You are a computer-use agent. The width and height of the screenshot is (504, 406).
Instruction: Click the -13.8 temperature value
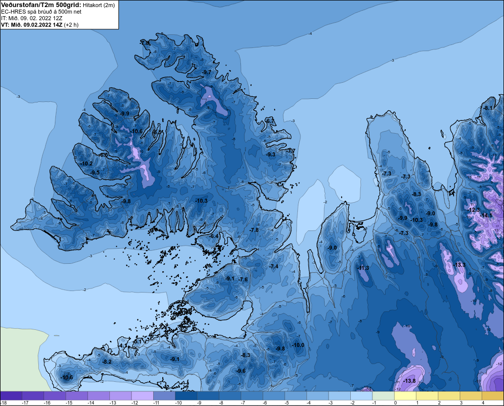[409, 381]
